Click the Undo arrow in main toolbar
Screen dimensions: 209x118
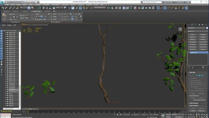[3, 8]
